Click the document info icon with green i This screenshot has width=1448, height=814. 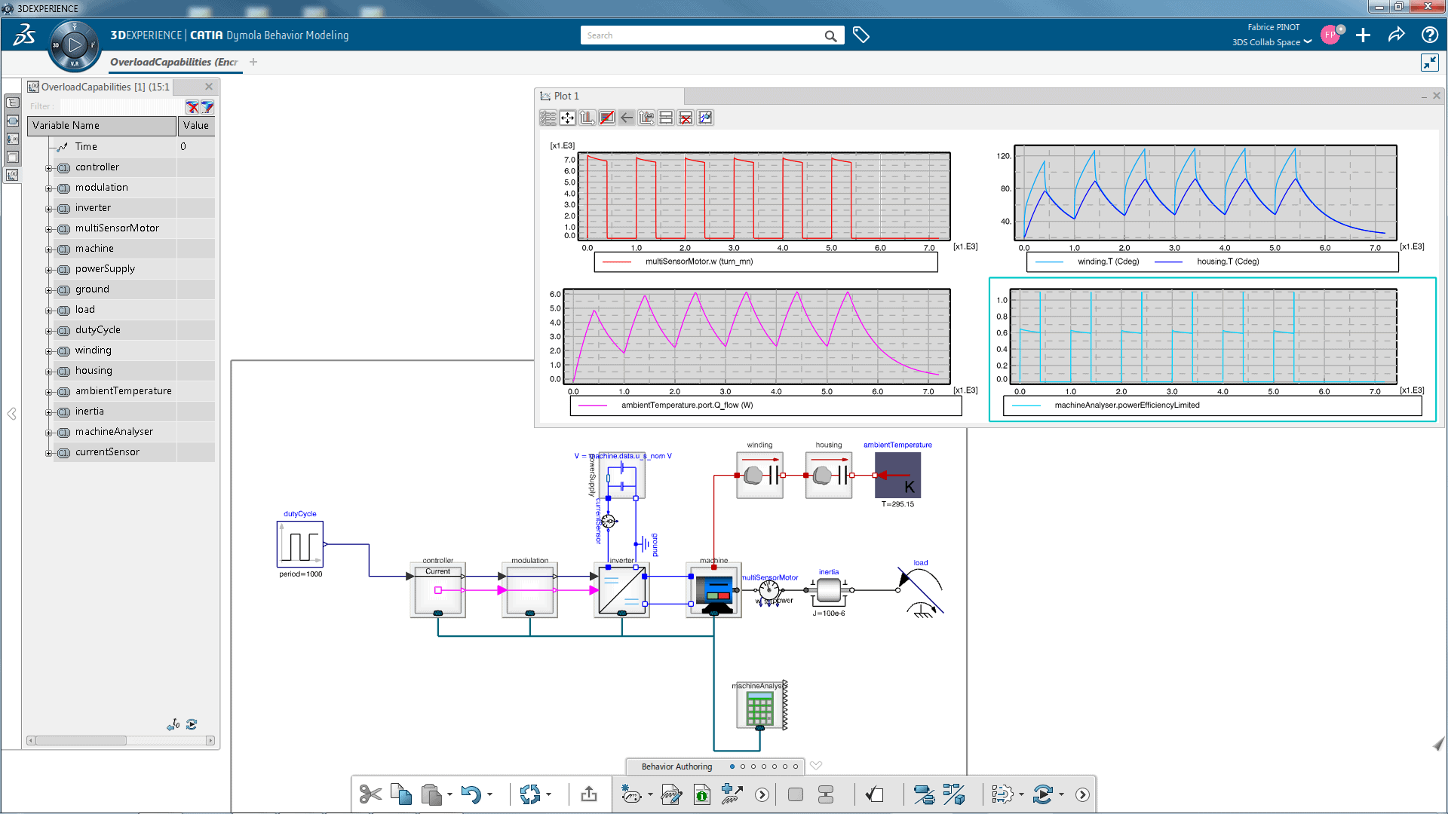701,794
